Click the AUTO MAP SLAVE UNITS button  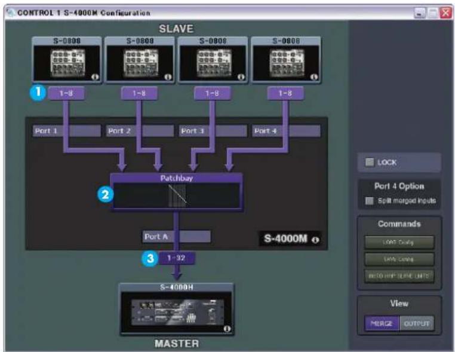[x=399, y=276]
